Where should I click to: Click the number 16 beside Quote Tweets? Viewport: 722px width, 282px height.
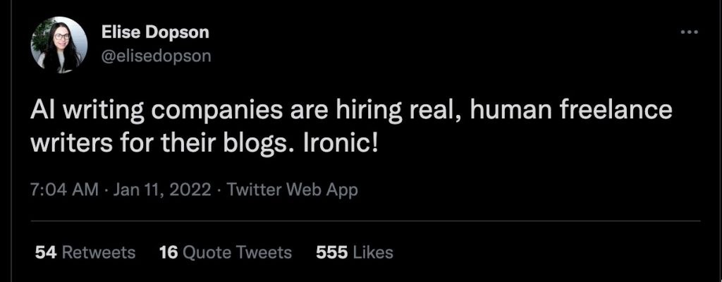(x=168, y=252)
